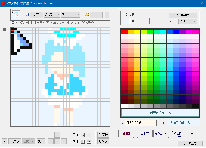This screenshot has height=148, width=206.
Task: Close the マウスポインタ作成 window
Action: click(202, 3)
